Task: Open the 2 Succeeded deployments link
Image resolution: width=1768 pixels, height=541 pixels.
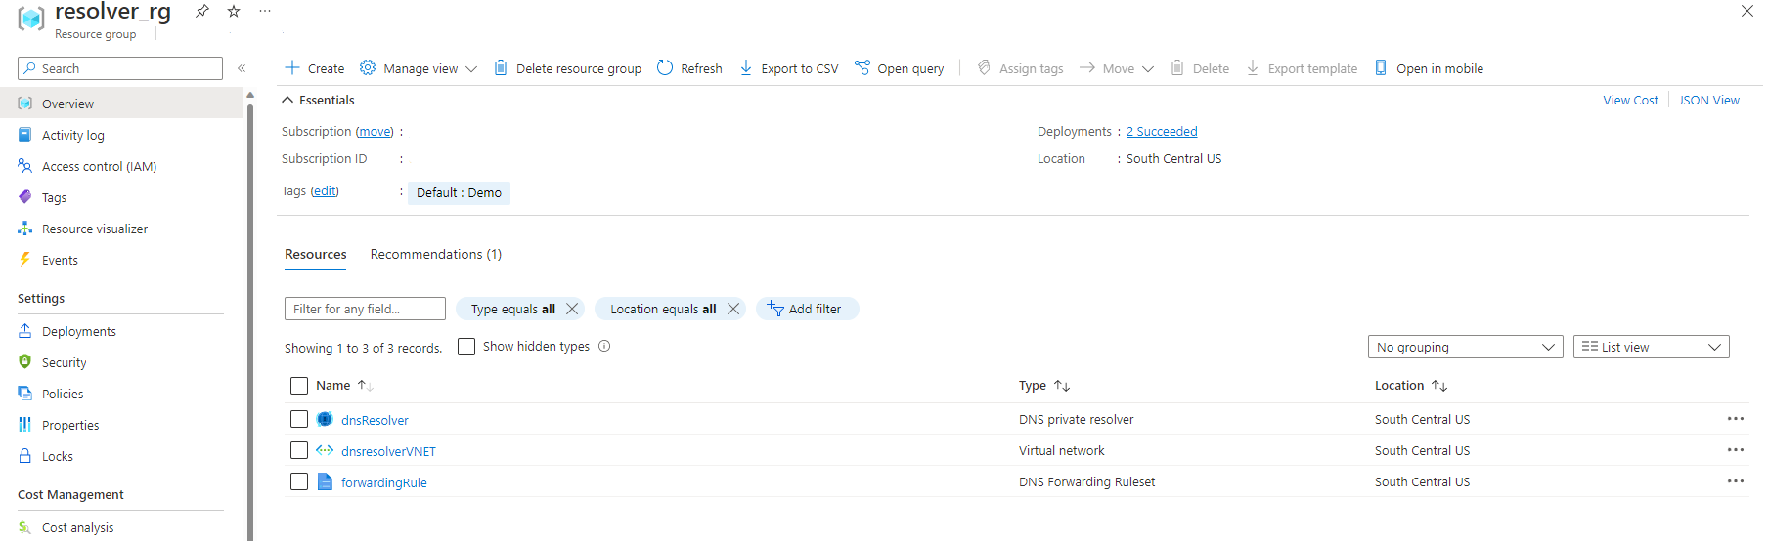Action: click(1162, 131)
